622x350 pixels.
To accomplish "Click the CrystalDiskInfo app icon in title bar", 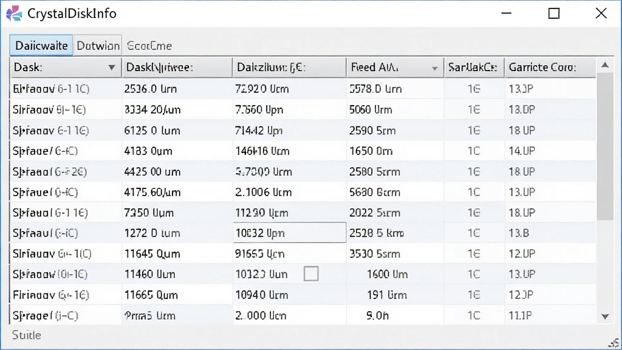I will click(x=15, y=13).
